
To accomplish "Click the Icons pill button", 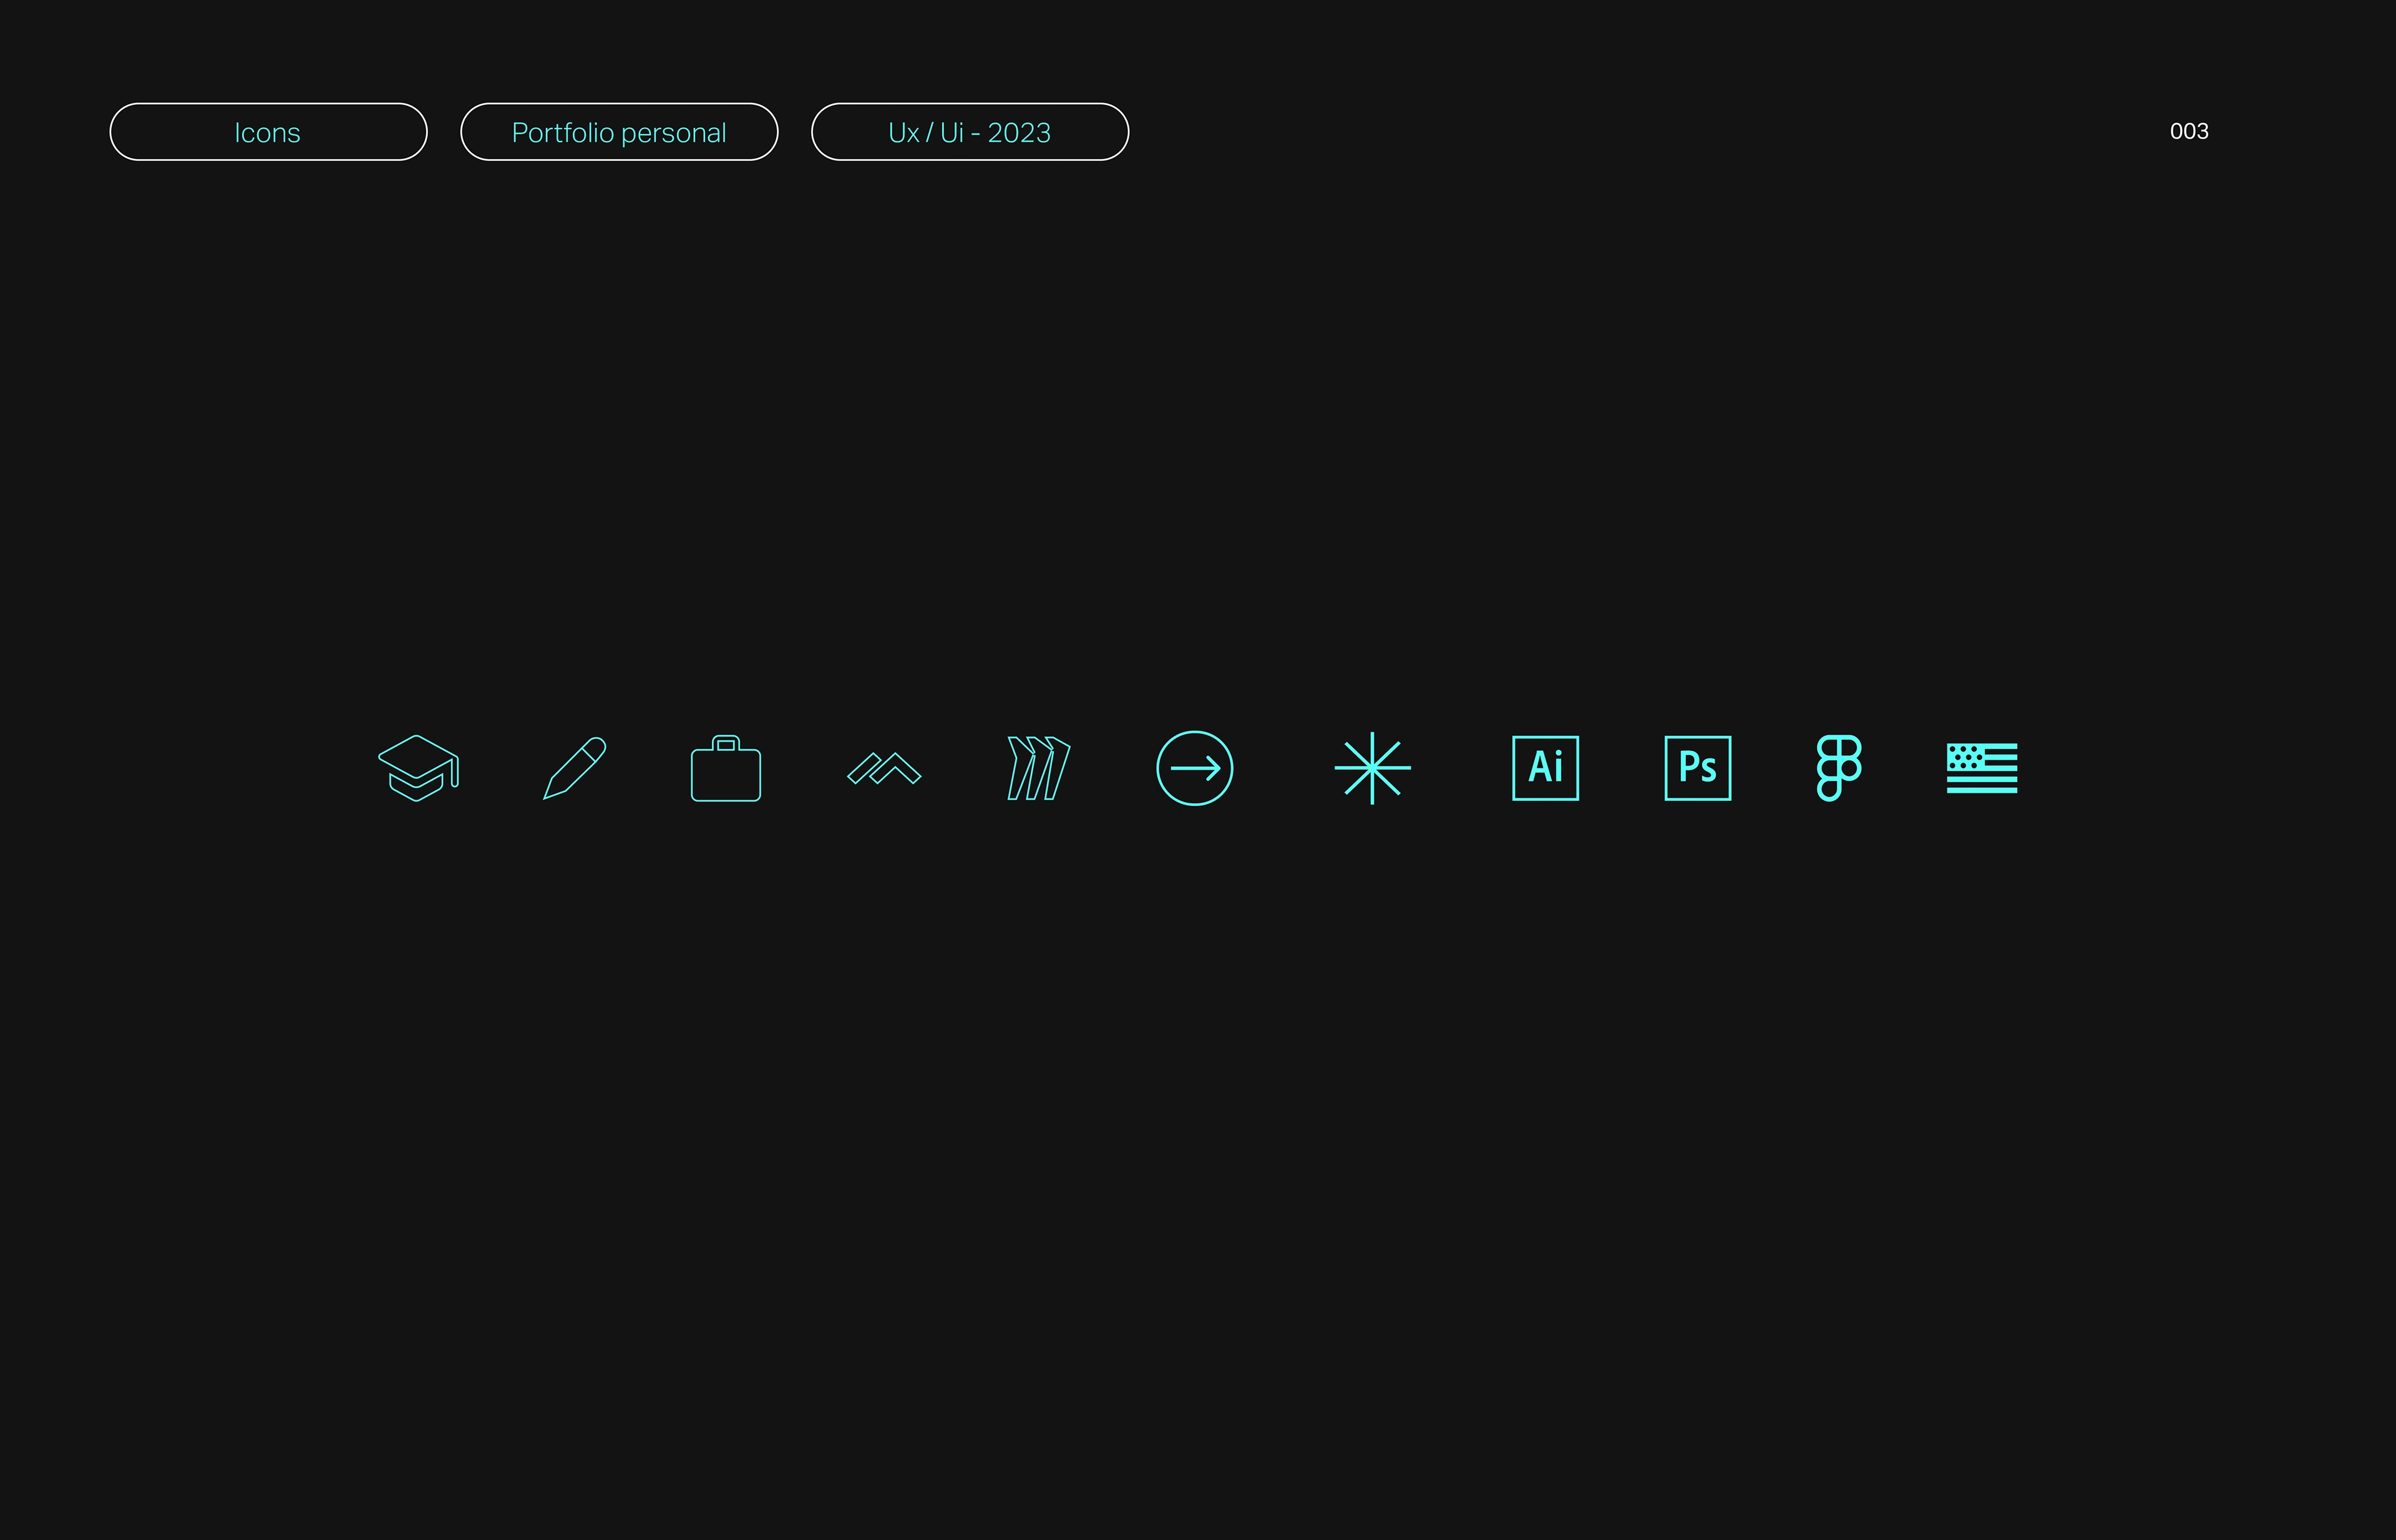I will click(x=268, y=132).
